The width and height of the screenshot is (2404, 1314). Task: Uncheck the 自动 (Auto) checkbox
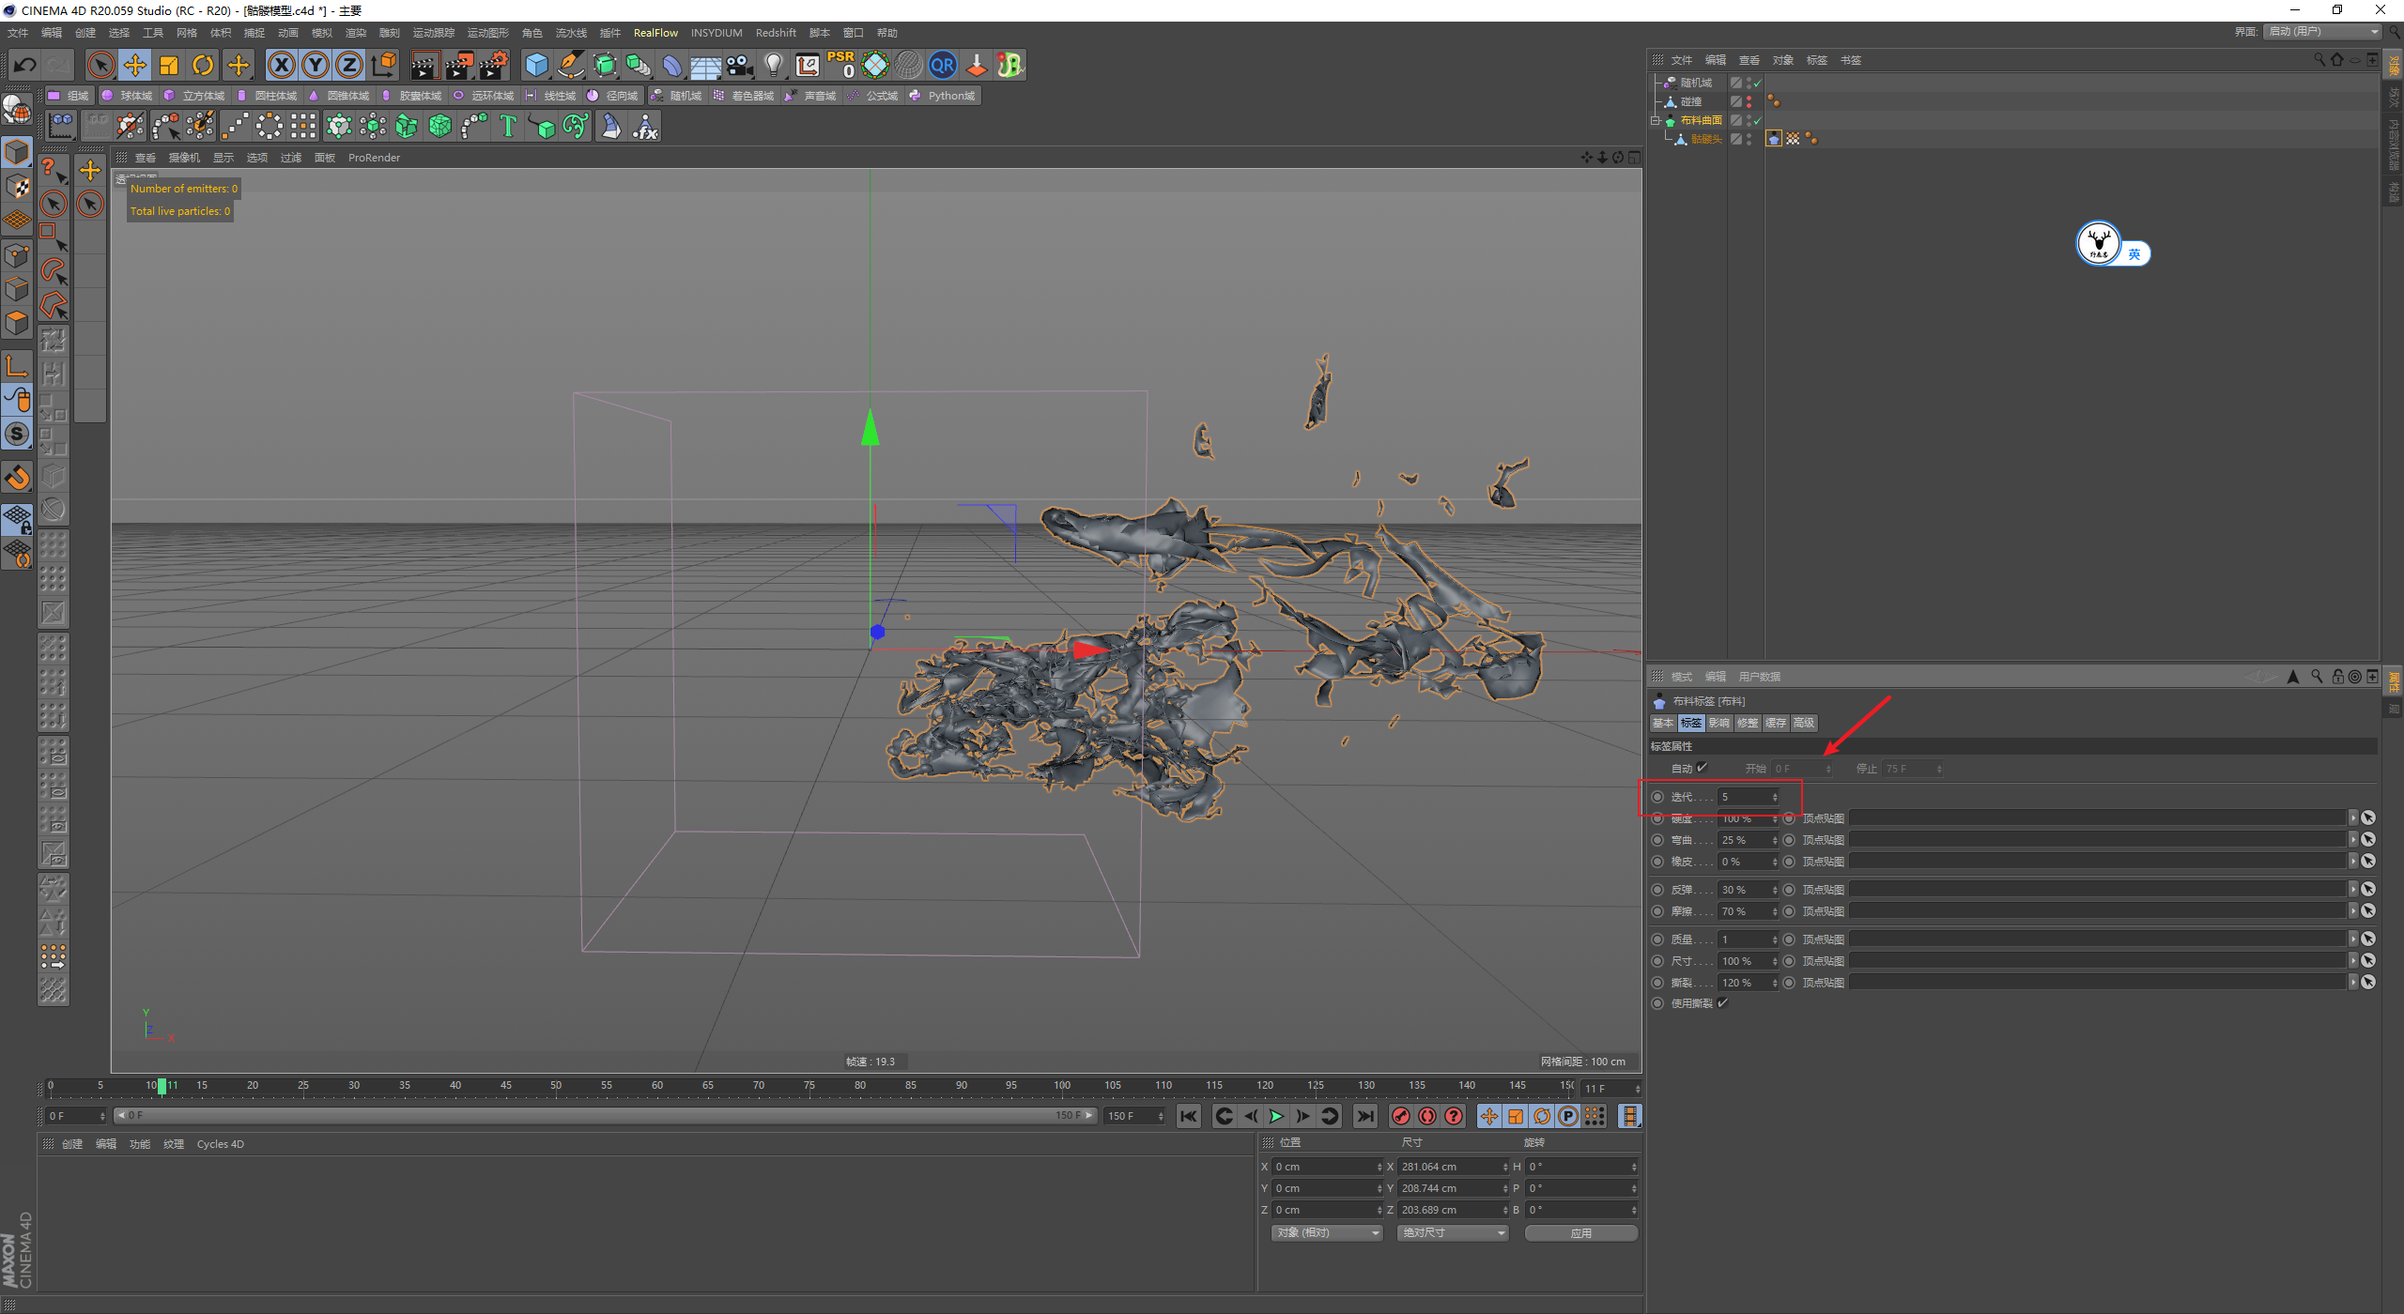pyautogui.click(x=1703, y=768)
